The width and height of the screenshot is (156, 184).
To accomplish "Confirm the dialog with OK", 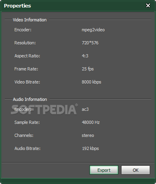I will point(135,170).
